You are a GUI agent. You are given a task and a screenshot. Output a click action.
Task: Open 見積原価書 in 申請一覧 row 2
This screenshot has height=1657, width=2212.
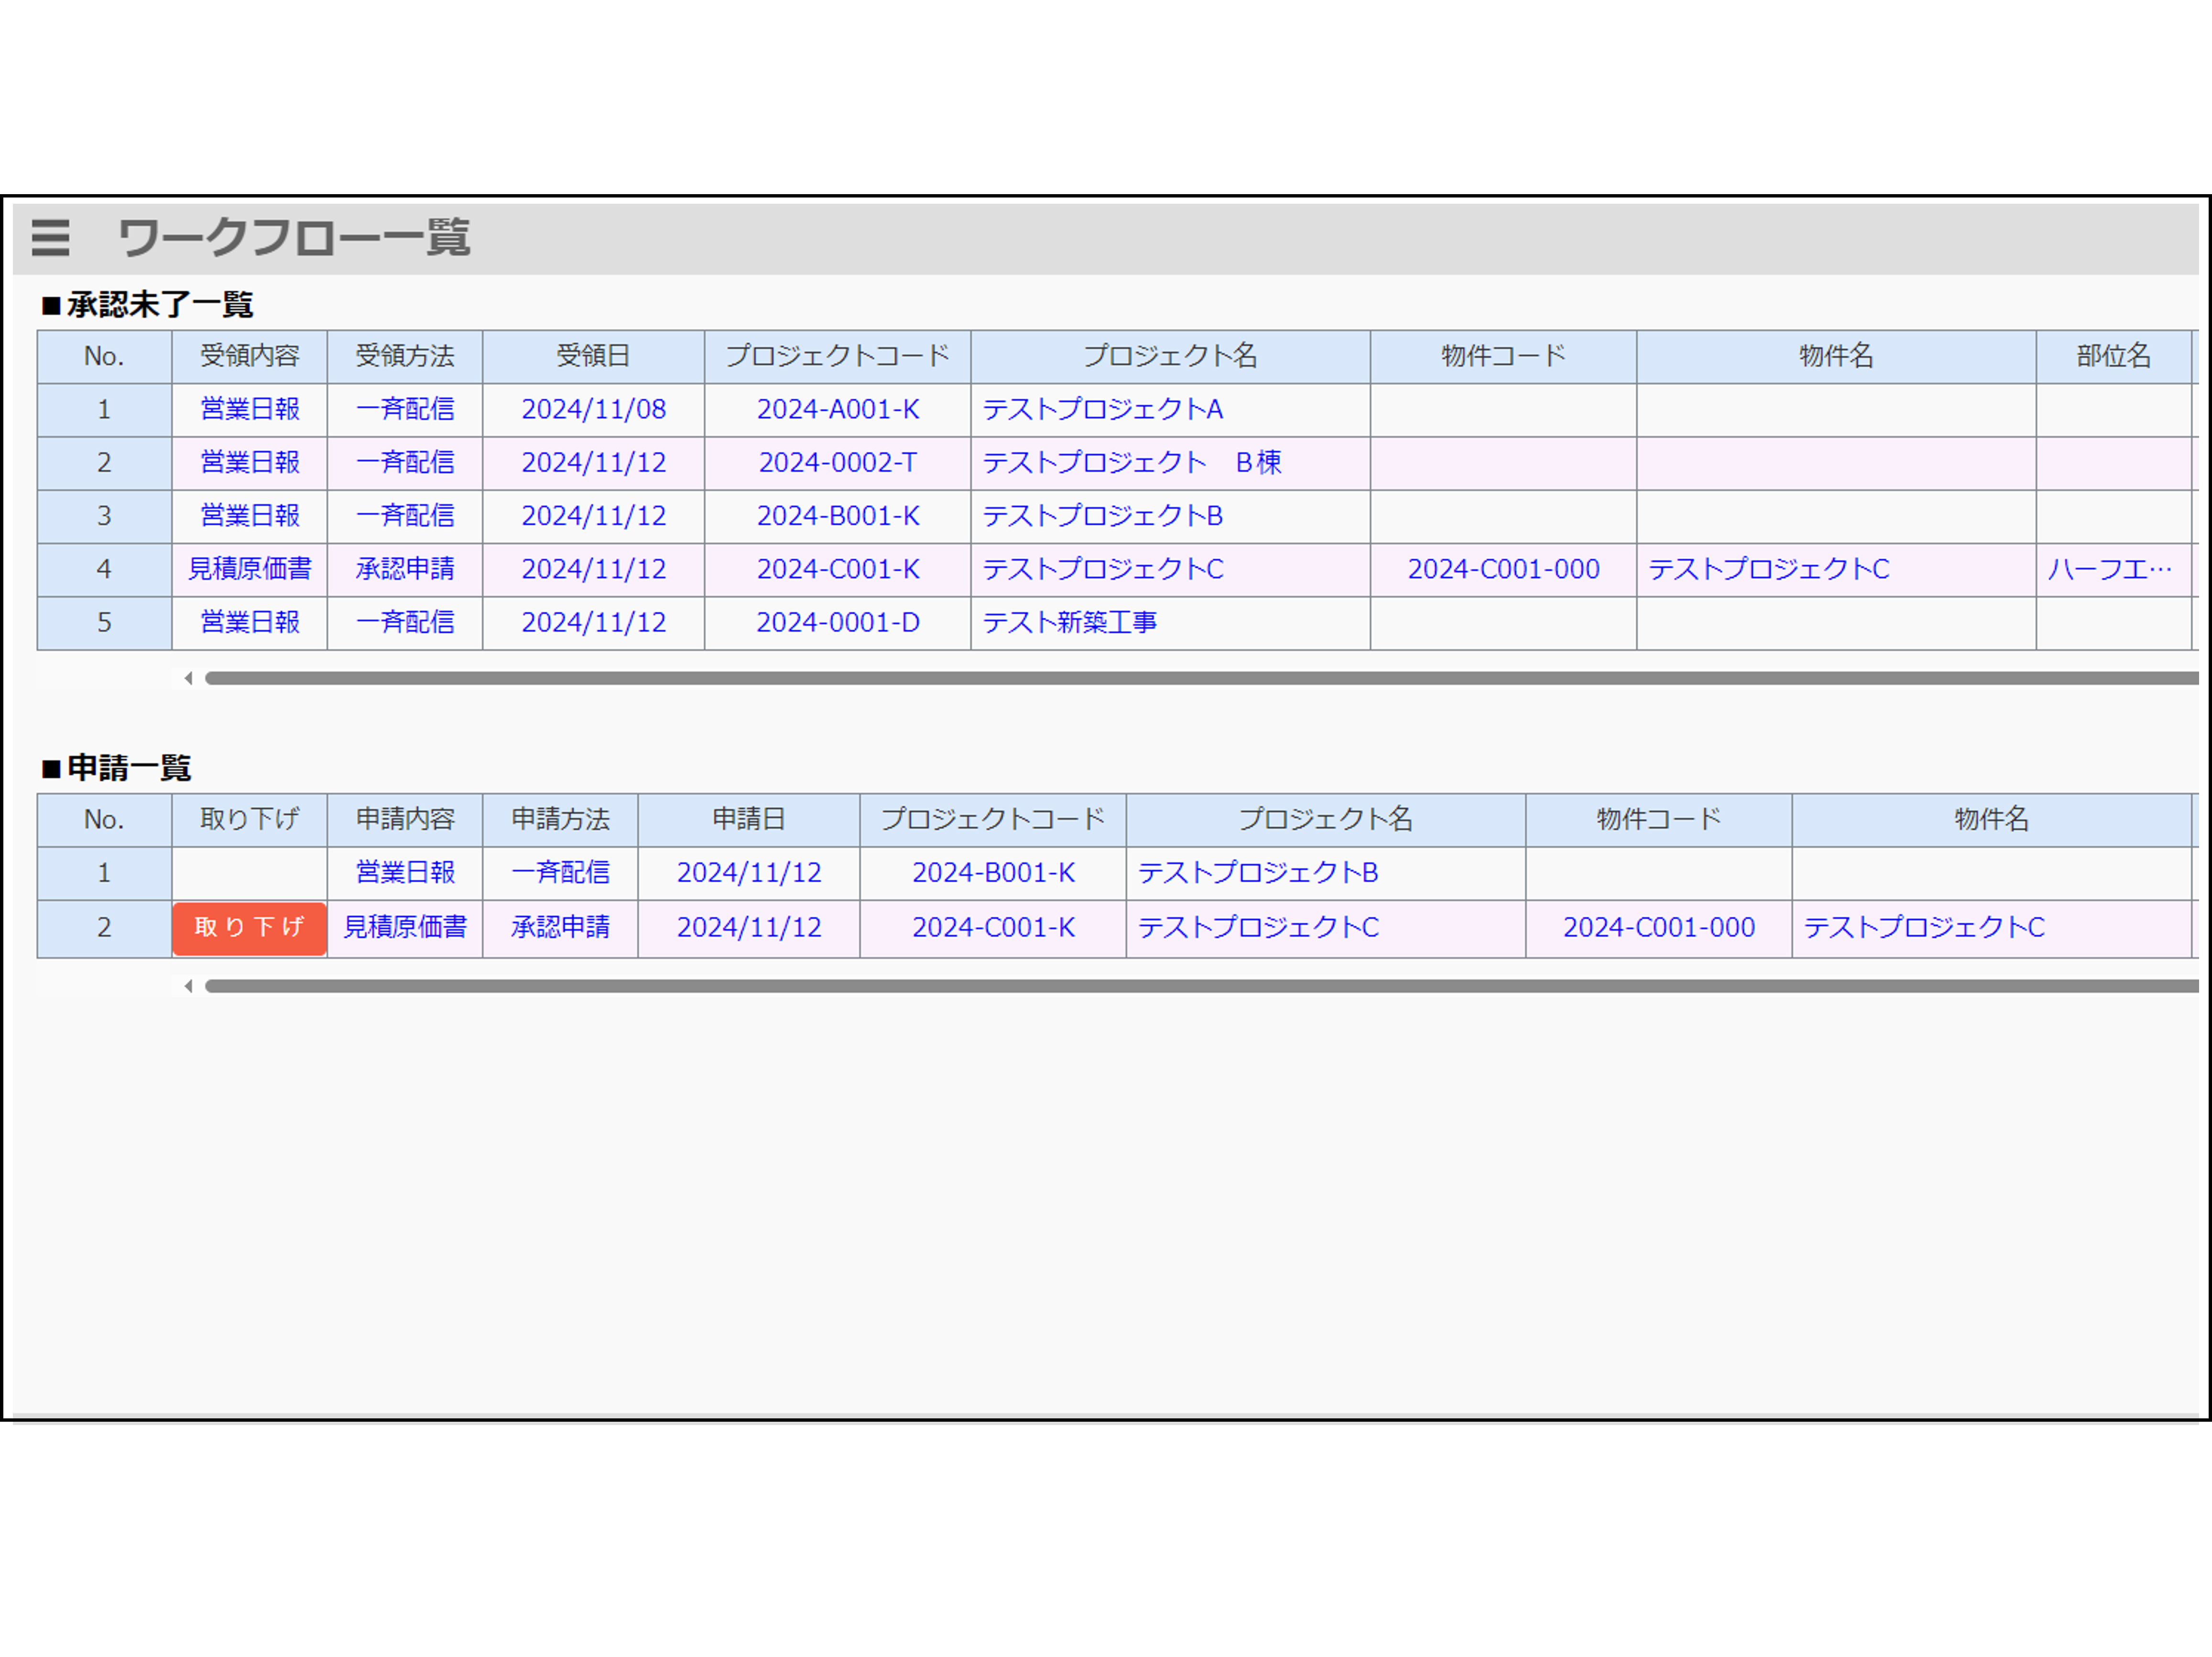coord(405,928)
